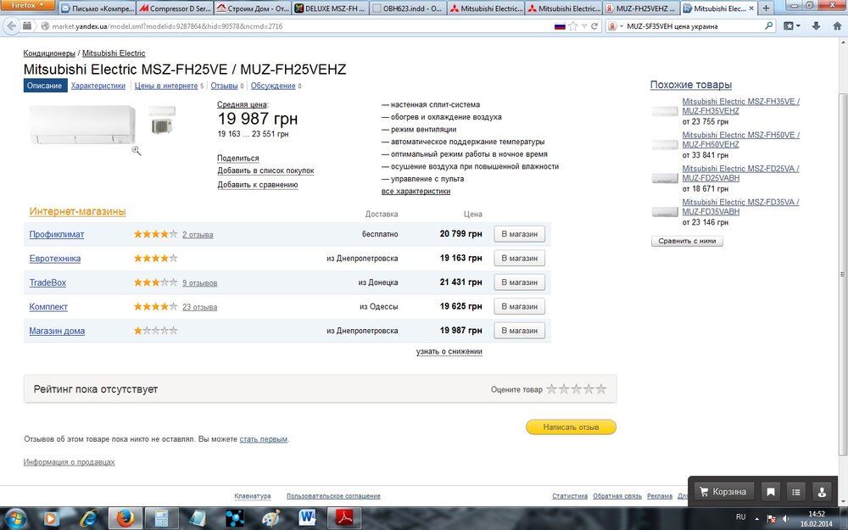
Task: Zoom the product photo with magnifier icon
Action: (137, 151)
